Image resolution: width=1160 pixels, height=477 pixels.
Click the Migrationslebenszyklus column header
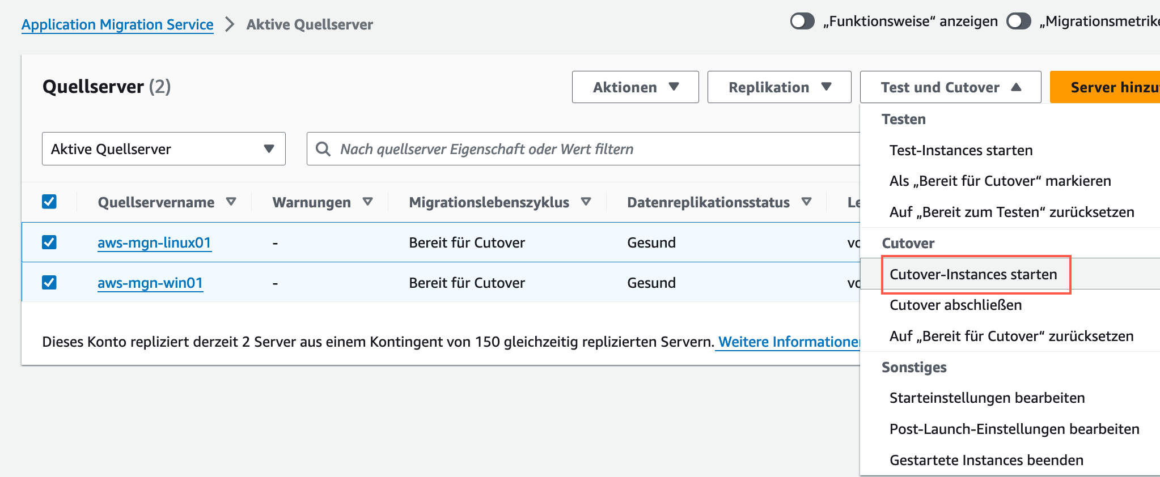(x=489, y=202)
